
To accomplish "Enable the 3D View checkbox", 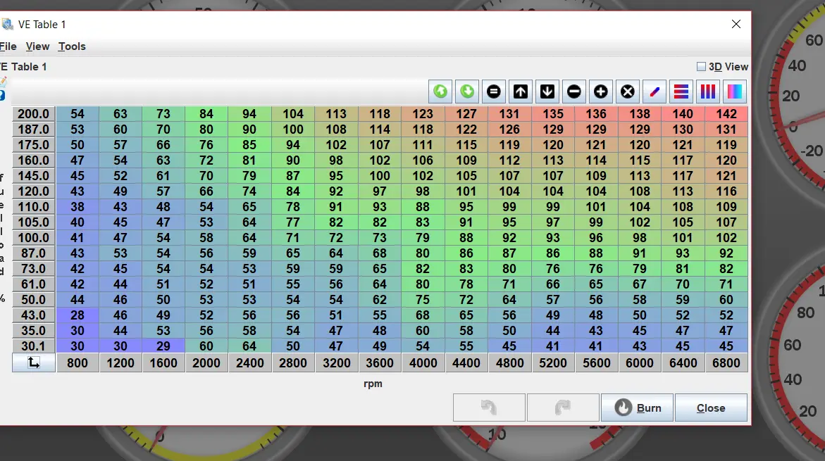I will (x=701, y=67).
